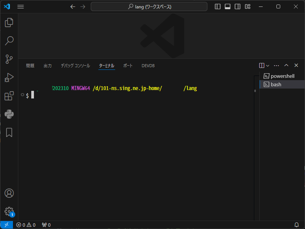The height and width of the screenshot is (229, 305).
Task: Maximize the VS Code window
Action: click(x=278, y=6)
